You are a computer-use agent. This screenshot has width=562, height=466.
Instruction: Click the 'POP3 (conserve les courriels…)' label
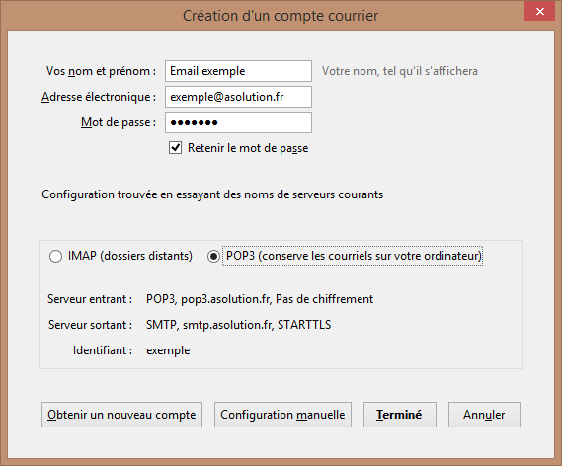point(354,256)
